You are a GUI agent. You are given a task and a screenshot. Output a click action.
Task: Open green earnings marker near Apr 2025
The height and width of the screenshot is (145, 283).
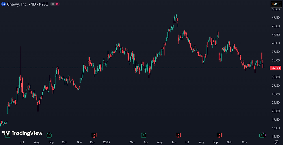pos(144,135)
